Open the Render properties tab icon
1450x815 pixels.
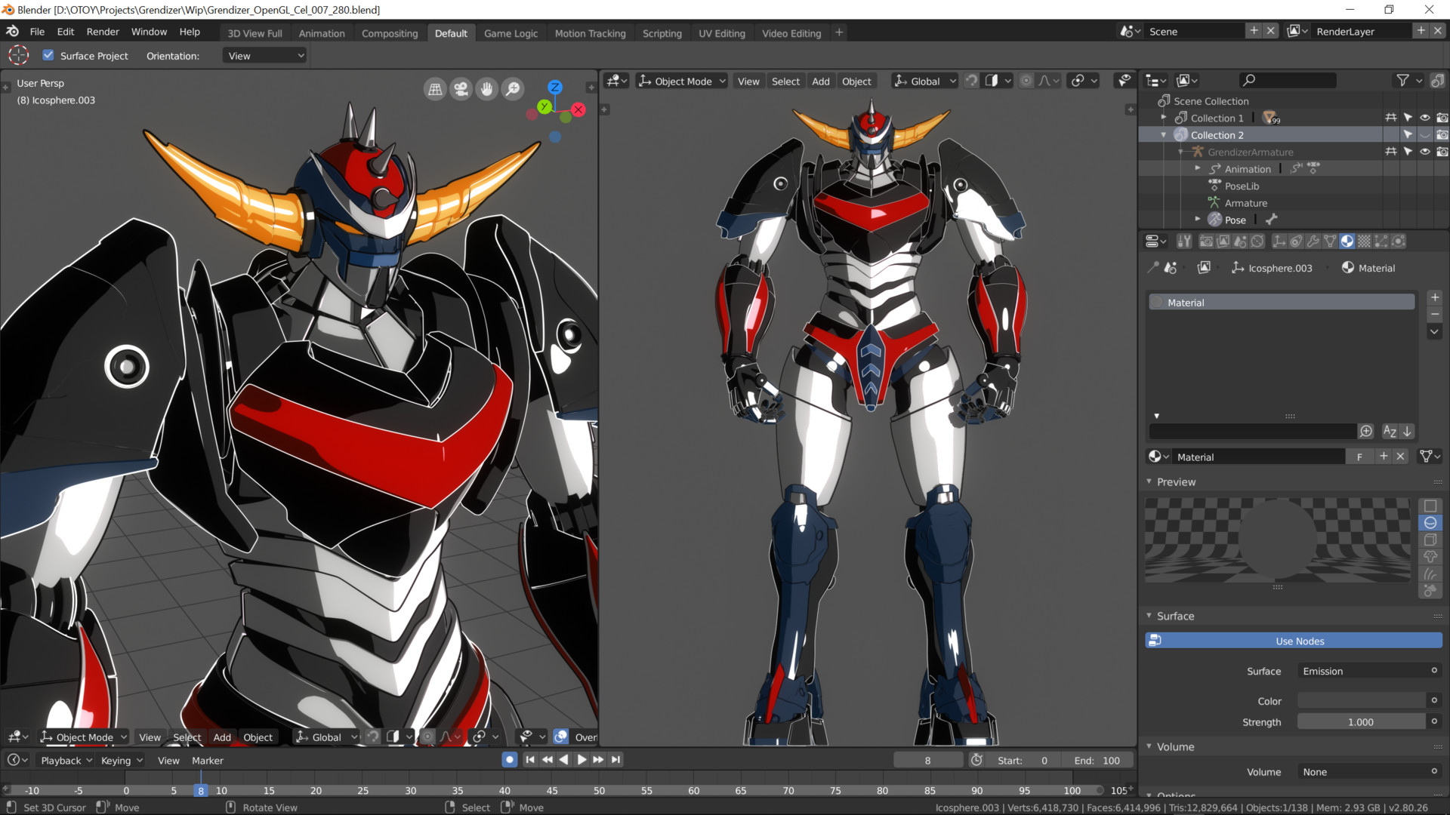(x=1206, y=241)
